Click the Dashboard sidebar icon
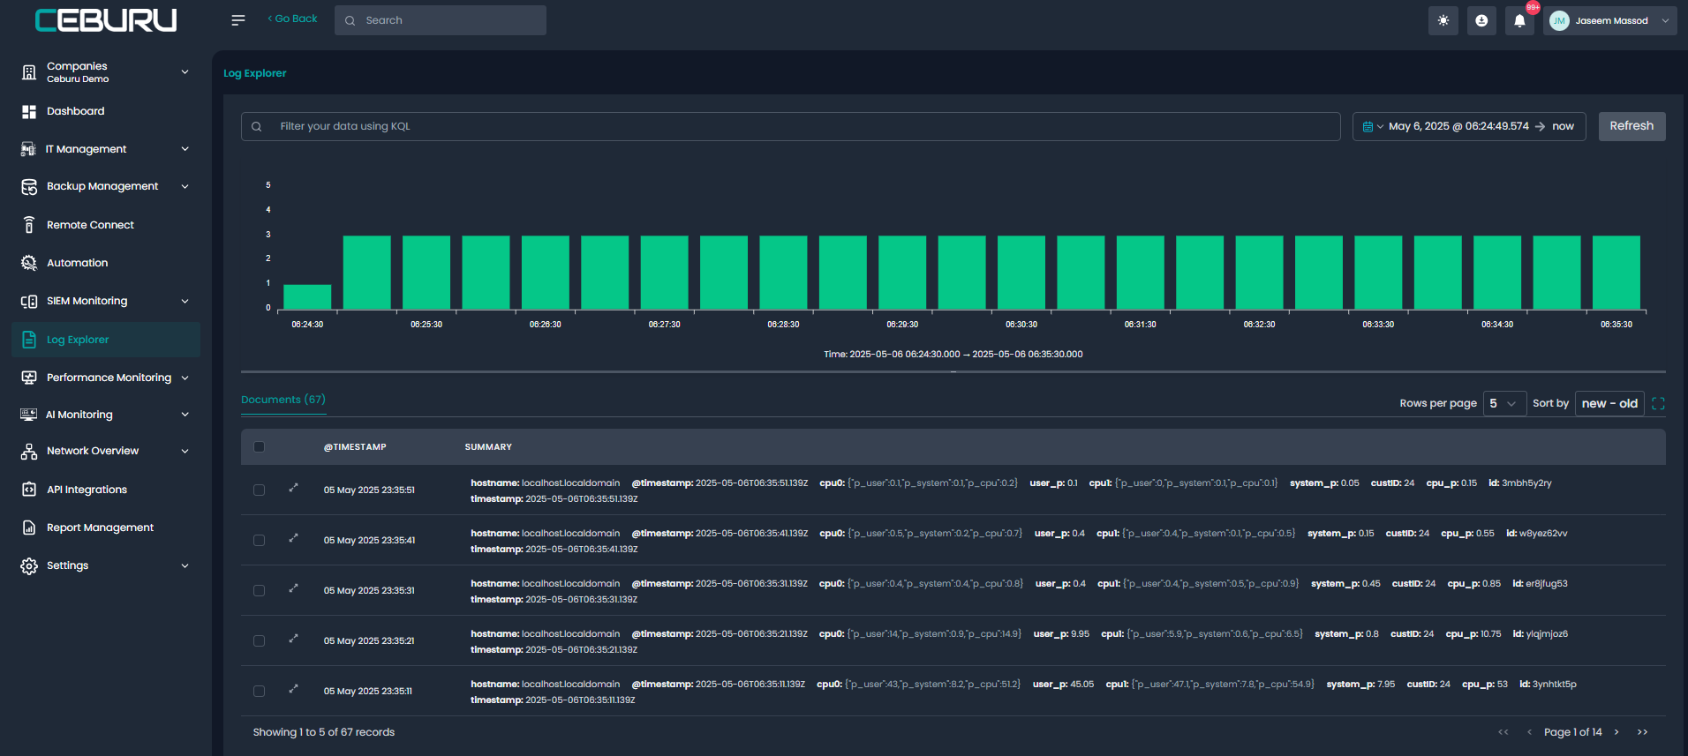Image resolution: width=1688 pixels, height=756 pixels. pos(29,112)
